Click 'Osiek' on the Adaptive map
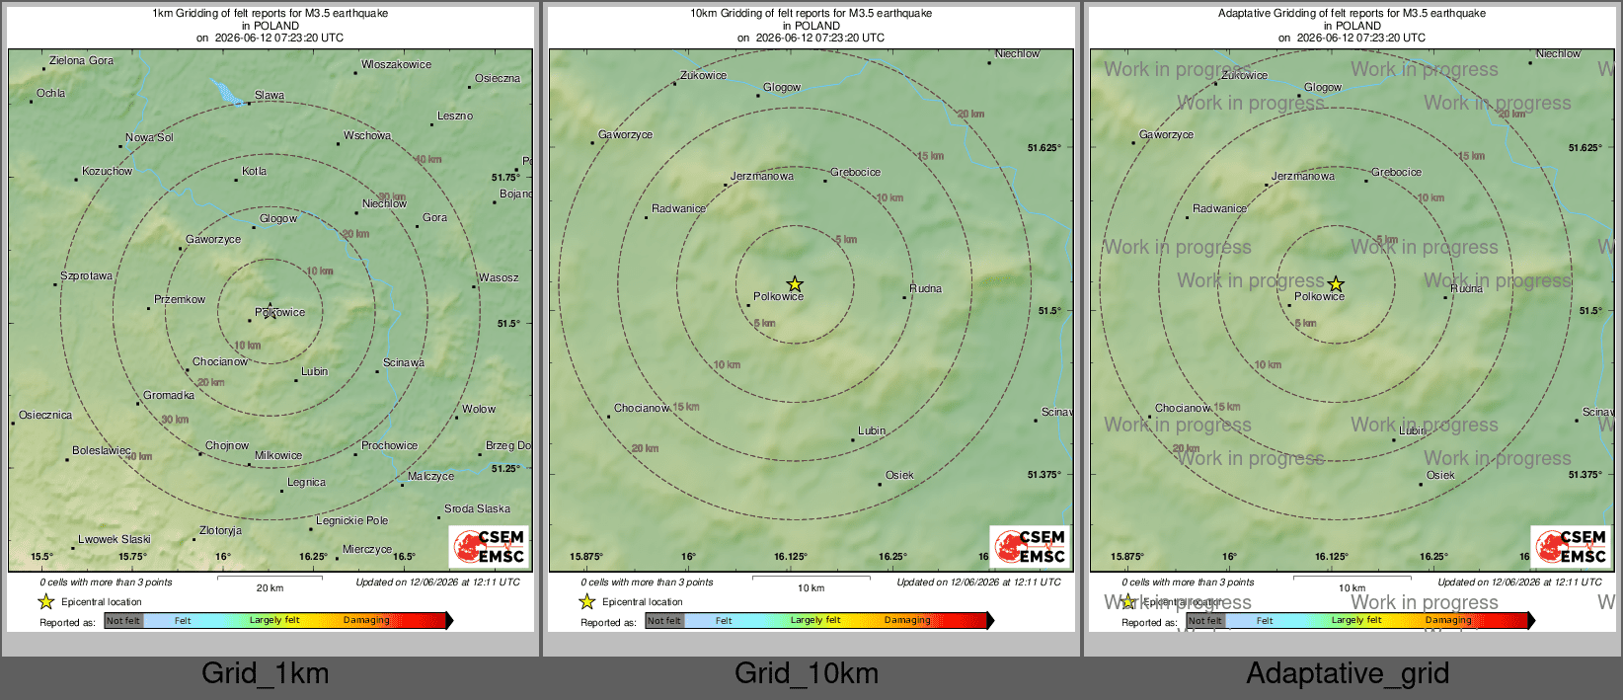 coord(1440,476)
